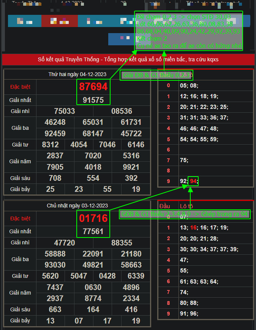Select the date header 'Thứ hai ngày 04-12-2023'
256x330 pixels.
coord(77,74)
